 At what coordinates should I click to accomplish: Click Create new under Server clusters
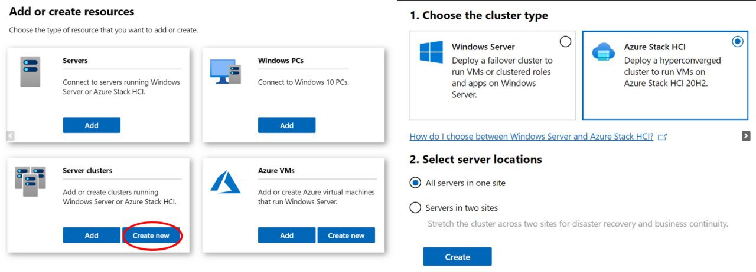coord(151,235)
